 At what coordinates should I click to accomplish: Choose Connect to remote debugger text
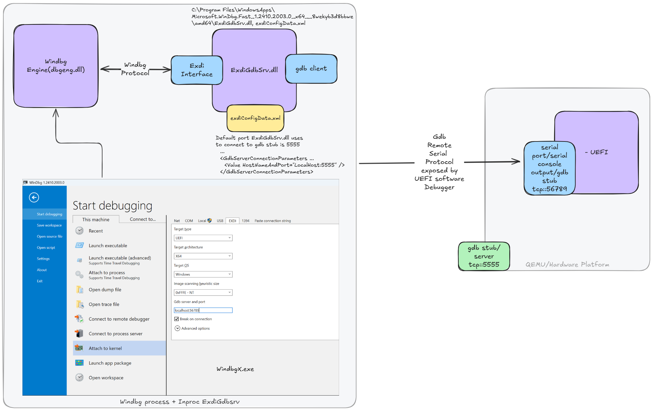pos(119,319)
